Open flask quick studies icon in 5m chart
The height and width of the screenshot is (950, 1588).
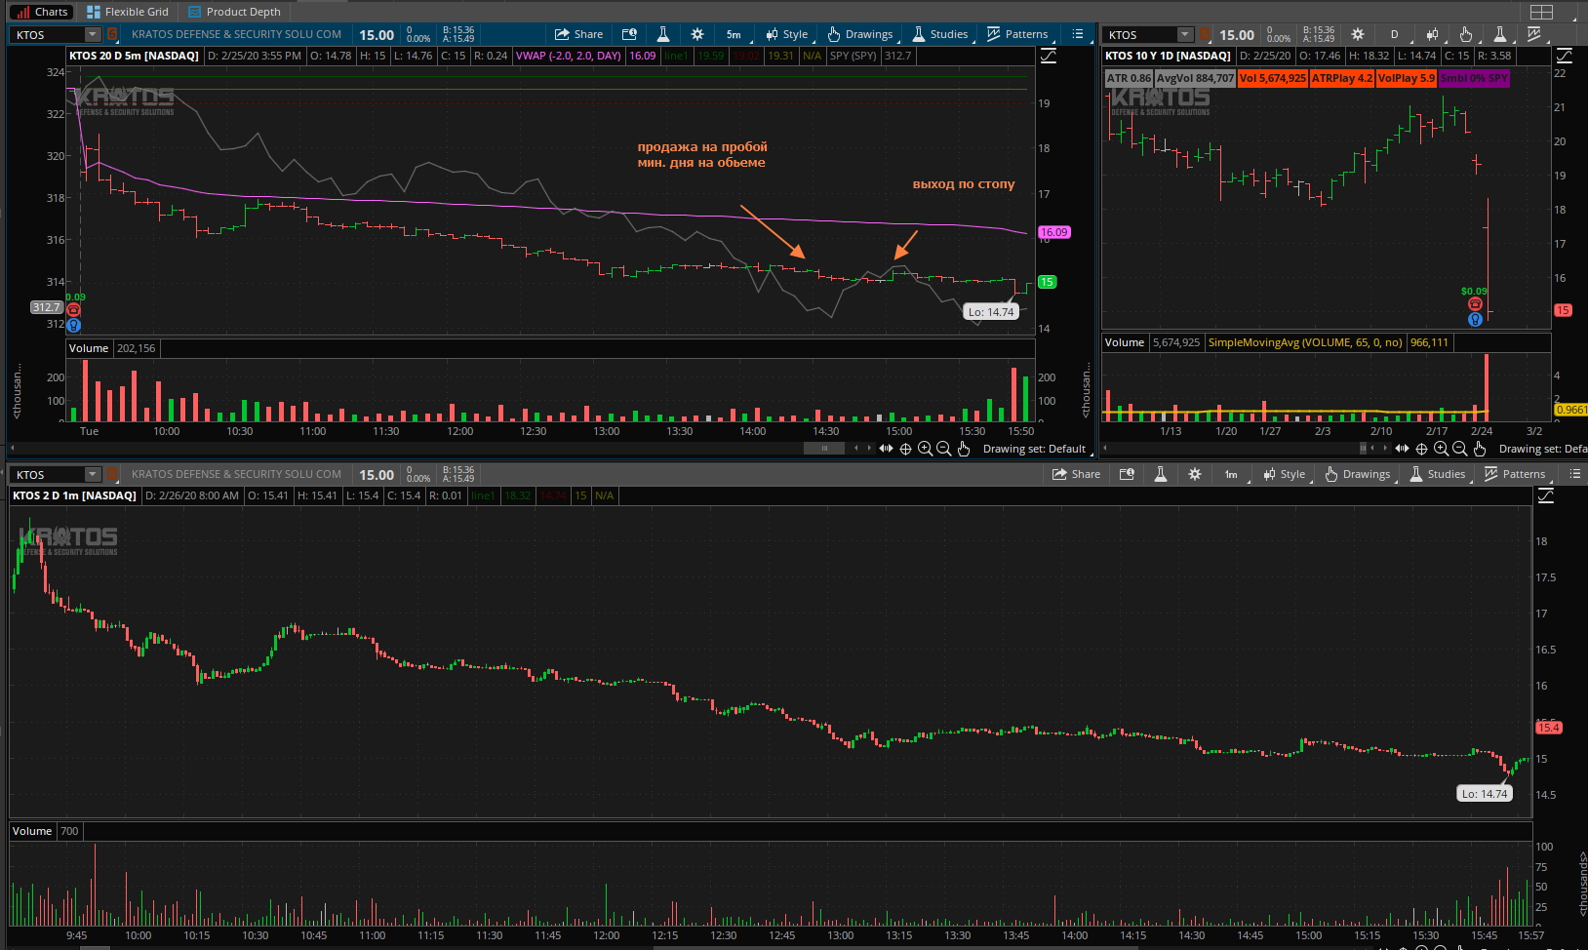coord(663,34)
